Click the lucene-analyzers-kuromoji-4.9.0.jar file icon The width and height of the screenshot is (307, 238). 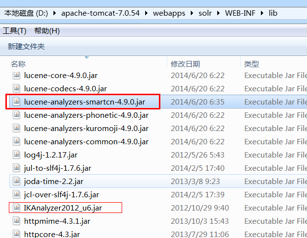[17, 128]
